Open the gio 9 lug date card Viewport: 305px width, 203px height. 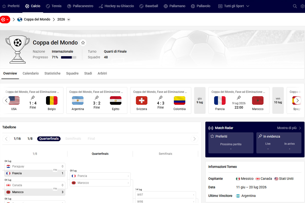(200, 100)
